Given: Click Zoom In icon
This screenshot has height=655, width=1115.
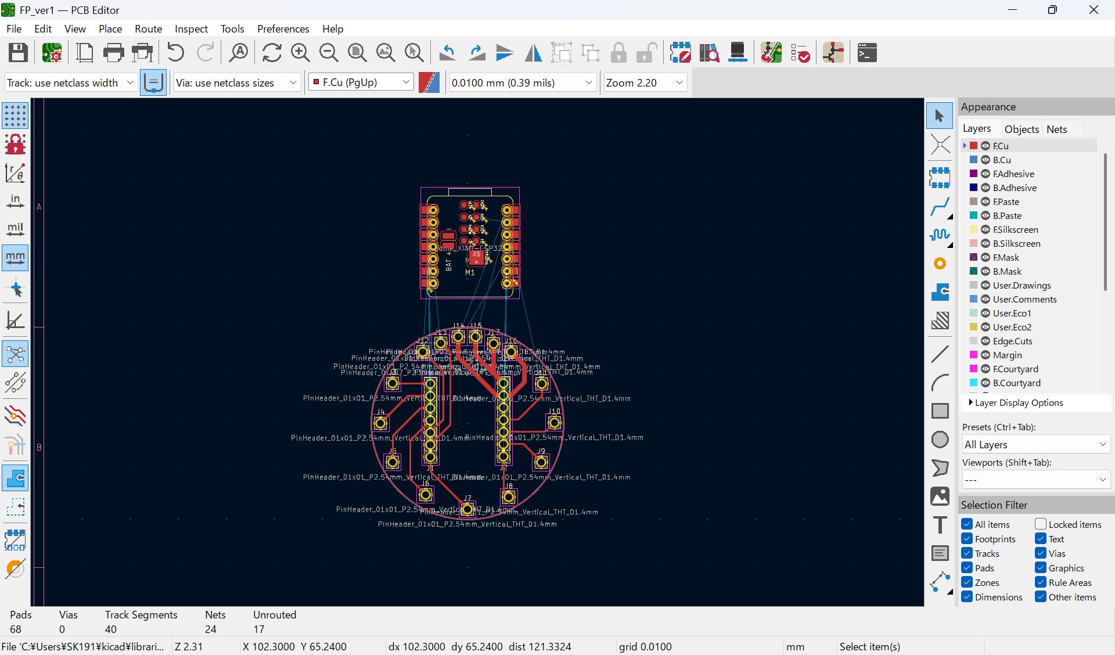Looking at the screenshot, I should pyautogui.click(x=300, y=53).
